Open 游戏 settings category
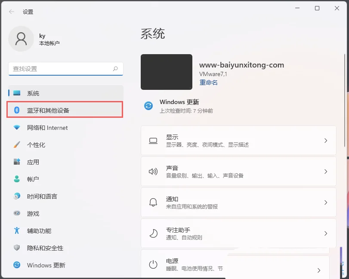The image size is (349, 279). coord(66,213)
